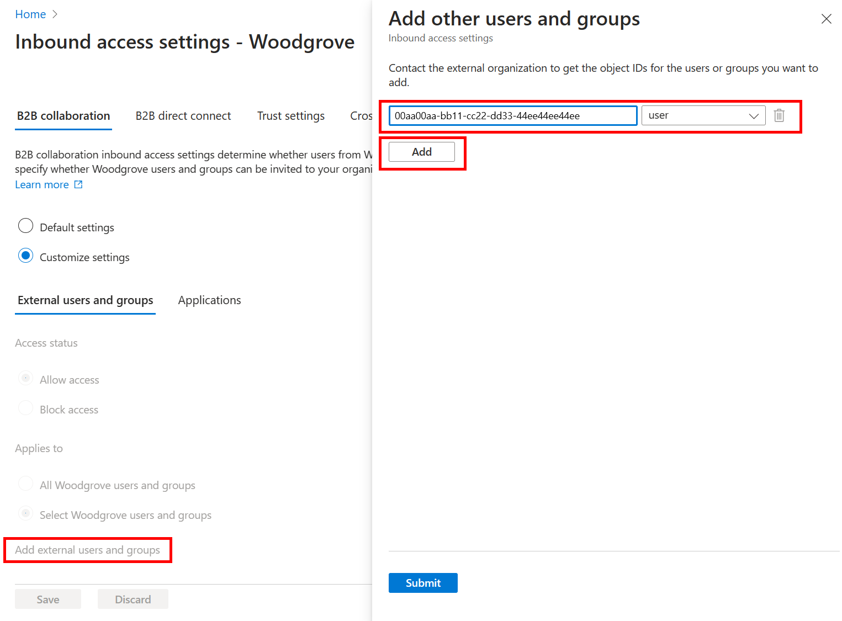
Task: Switch to the B2B direct connect tab
Action: (x=183, y=115)
